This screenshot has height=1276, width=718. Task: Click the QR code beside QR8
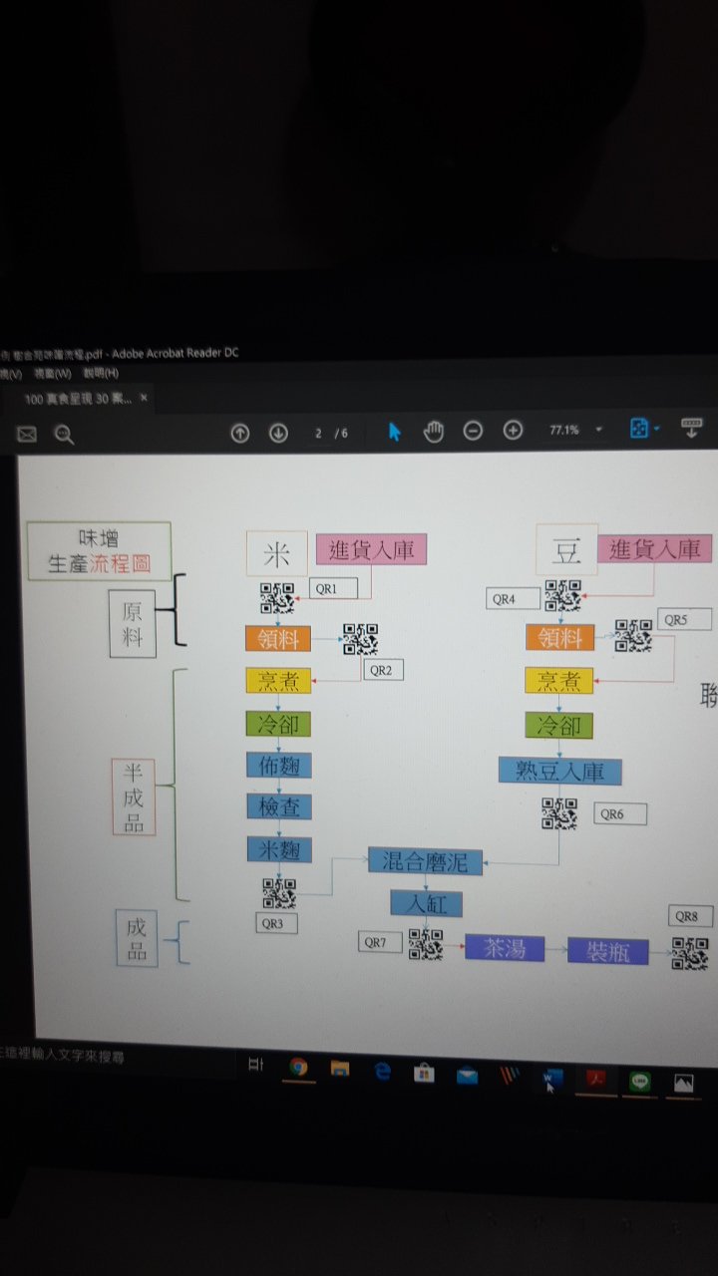690,954
